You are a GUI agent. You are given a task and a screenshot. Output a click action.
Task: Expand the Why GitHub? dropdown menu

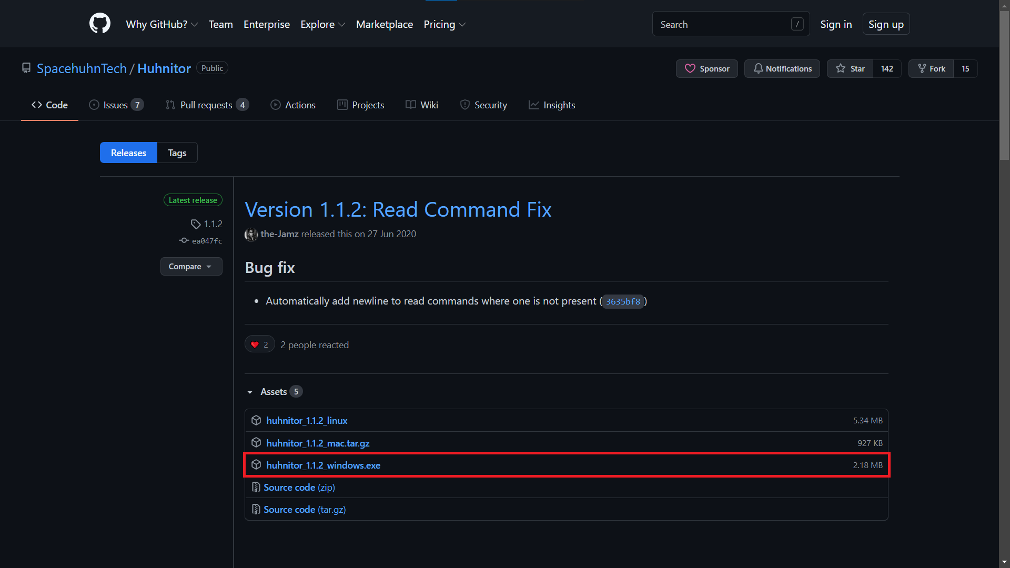point(162,24)
